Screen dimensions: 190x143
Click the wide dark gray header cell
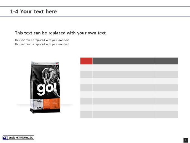tap(124, 61)
